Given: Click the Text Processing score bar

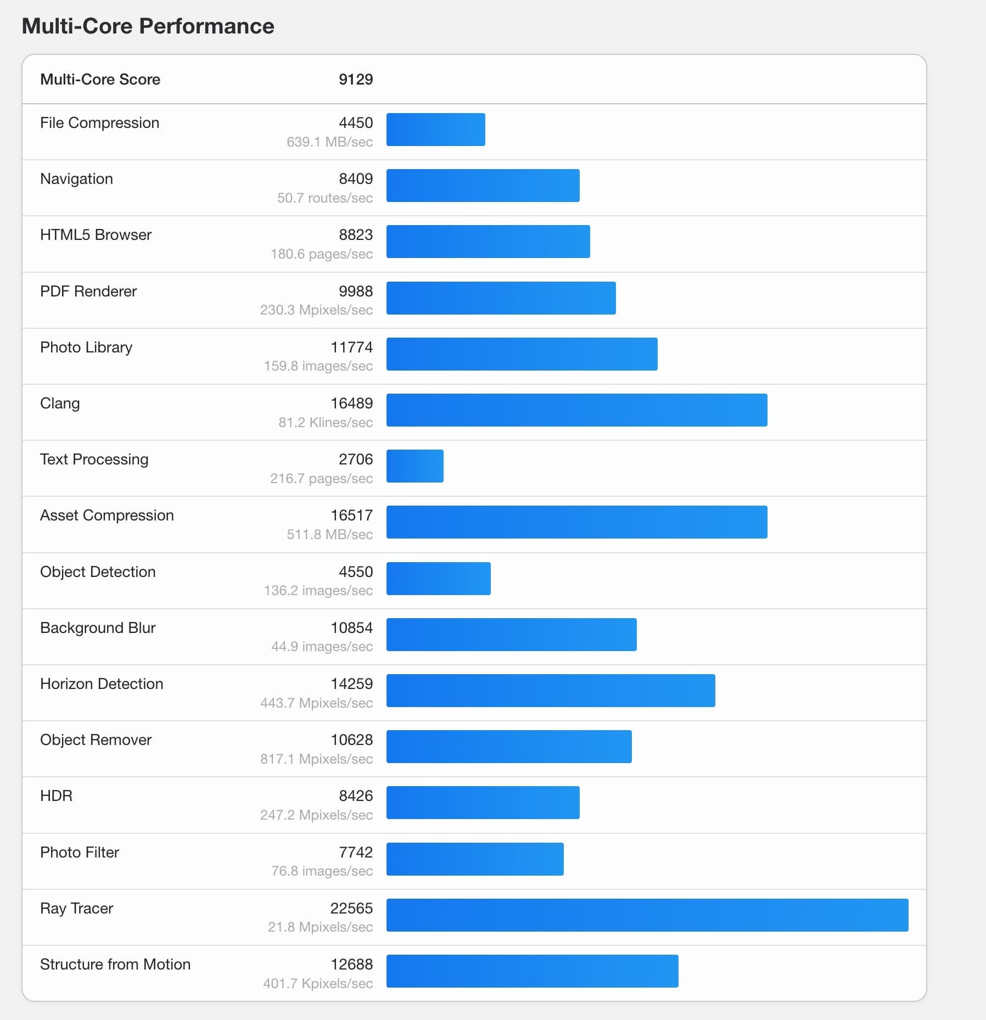Looking at the screenshot, I should (414, 466).
